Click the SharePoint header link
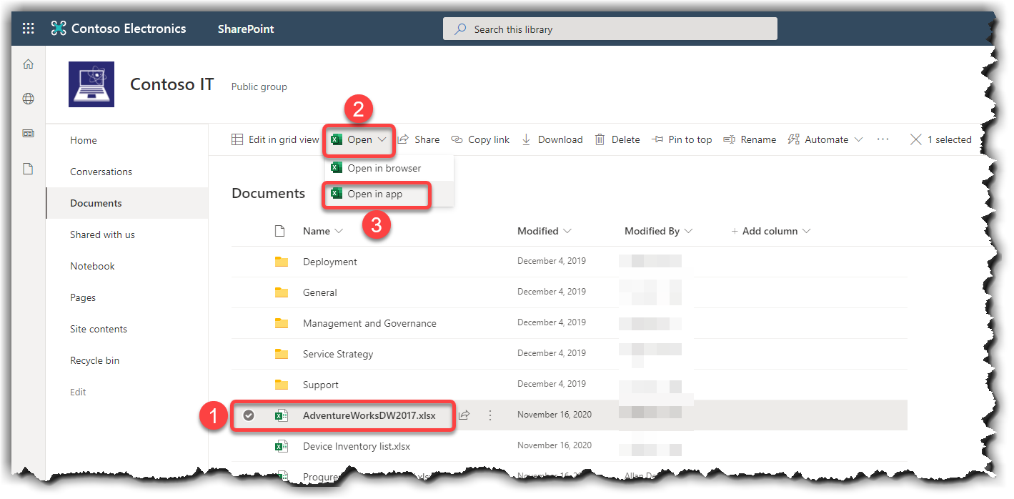The width and height of the screenshot is (1014, 499). tap(246, 29)
